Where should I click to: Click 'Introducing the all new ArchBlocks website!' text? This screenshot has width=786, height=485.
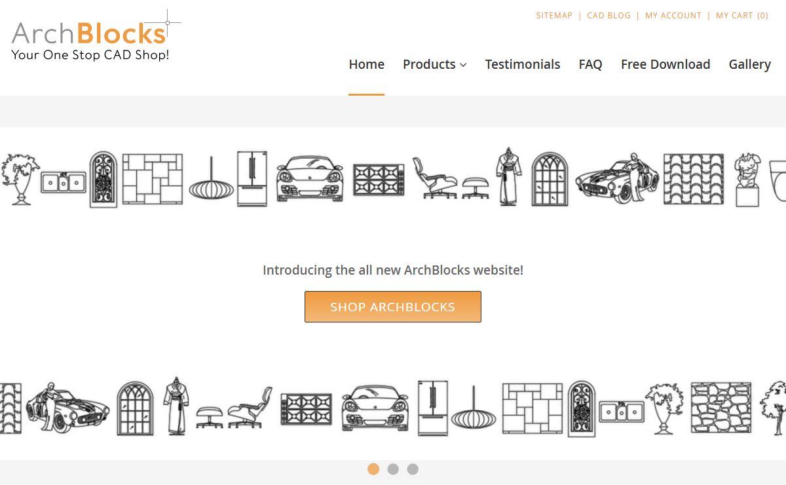click(393, 270)
